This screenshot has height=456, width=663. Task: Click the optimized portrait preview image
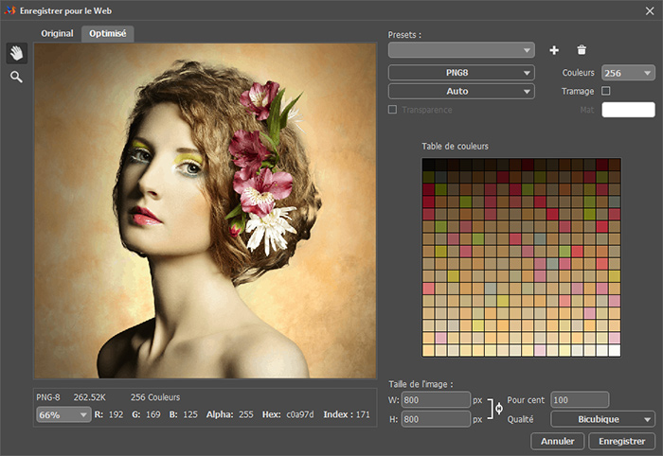[206, 210]
